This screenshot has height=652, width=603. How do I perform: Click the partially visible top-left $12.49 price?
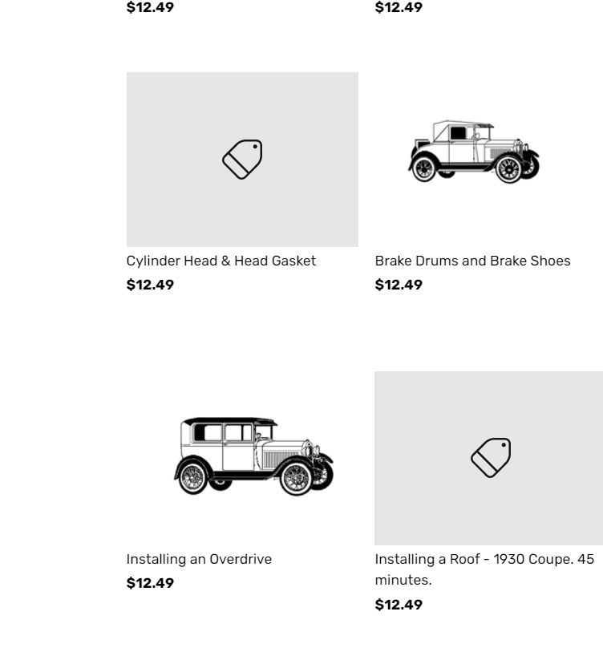(150, 8)
